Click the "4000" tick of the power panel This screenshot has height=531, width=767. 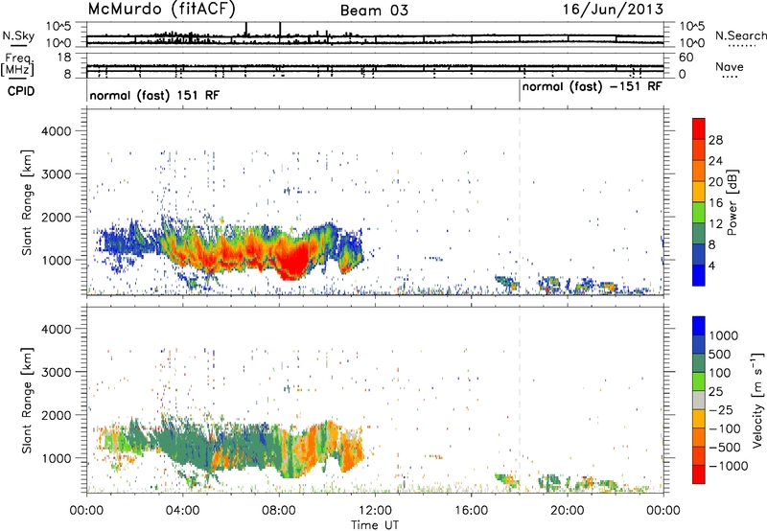(x=56, y=131)
